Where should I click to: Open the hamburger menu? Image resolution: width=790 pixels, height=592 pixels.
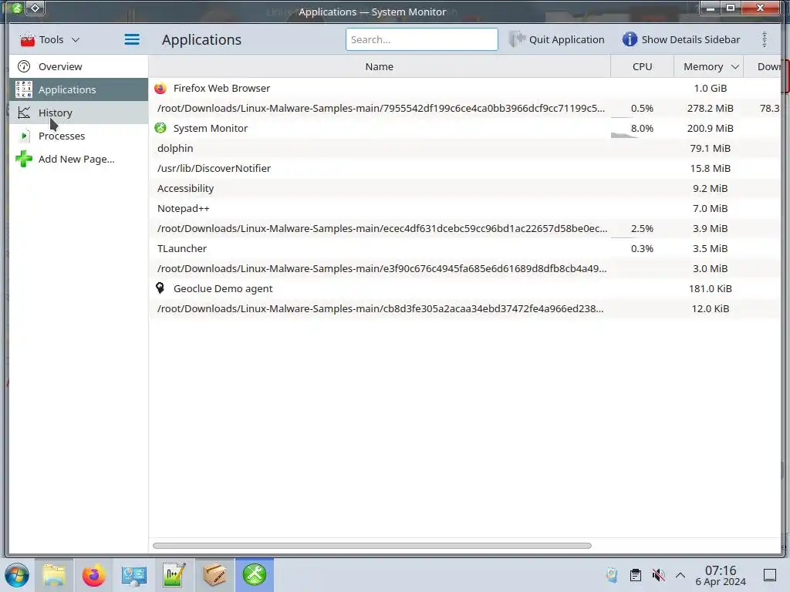point(132,39)
